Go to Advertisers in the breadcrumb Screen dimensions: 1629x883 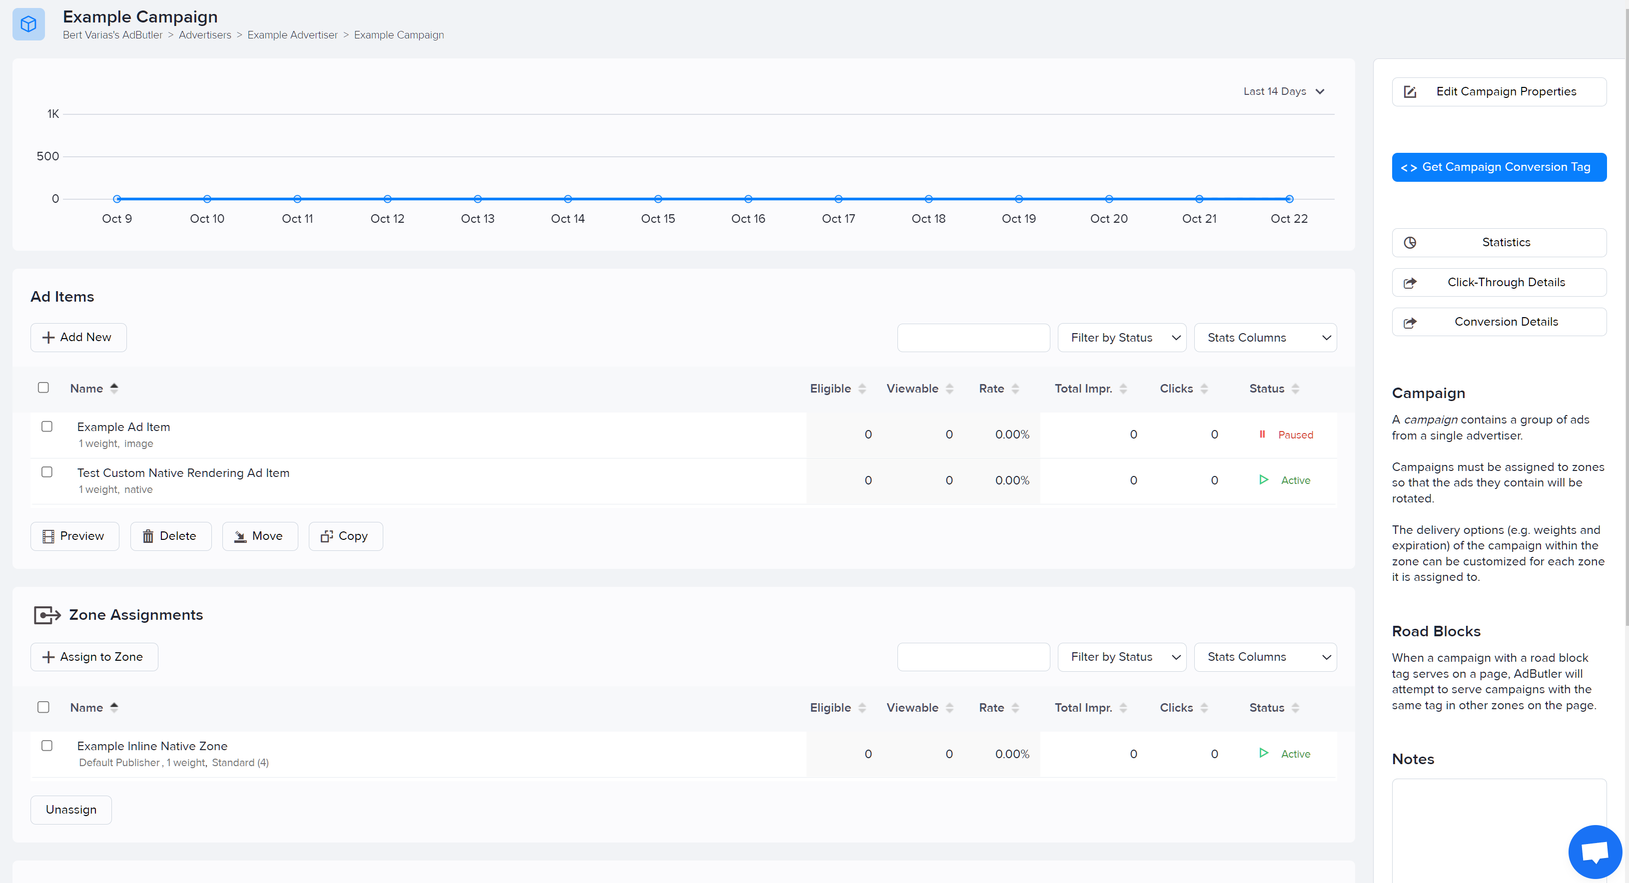click(x=205, y=35)
